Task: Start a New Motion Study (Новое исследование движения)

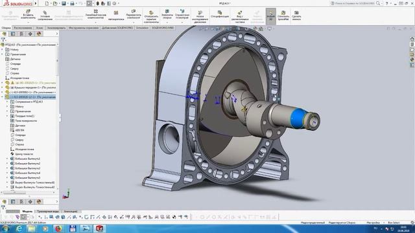Action: (x=200, y=17)
